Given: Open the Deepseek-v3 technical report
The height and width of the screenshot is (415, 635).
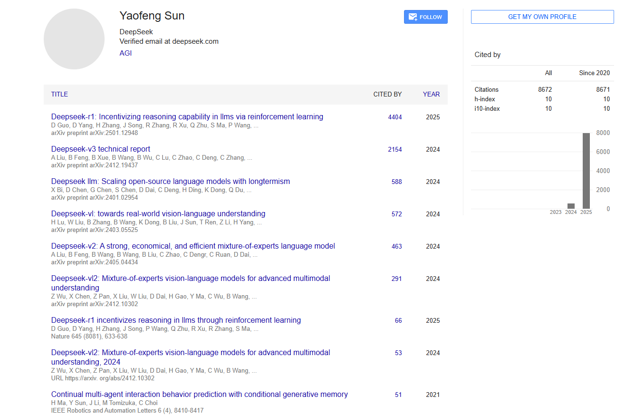Looking at the screenshot, I should (100, 149).
